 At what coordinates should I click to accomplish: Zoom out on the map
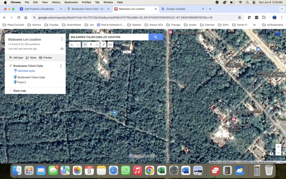pos(278,153)
